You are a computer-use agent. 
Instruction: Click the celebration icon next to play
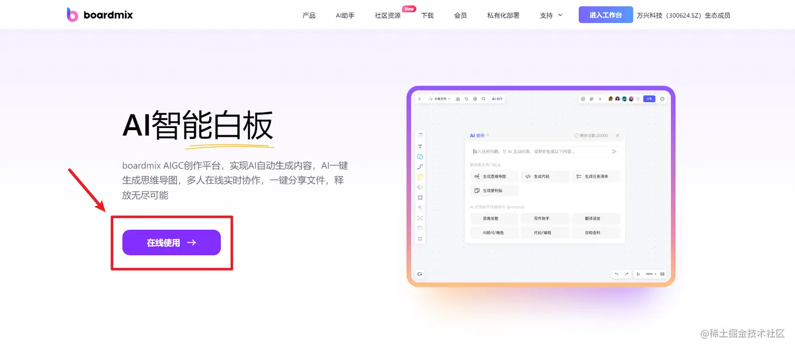(592, 99)
